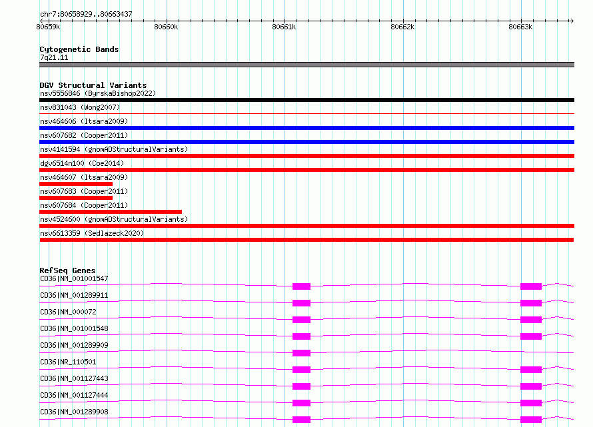593x427 pixels.
Task: Click NM_001127443's exon block near 80663k
Action: (x=531, y=386)
